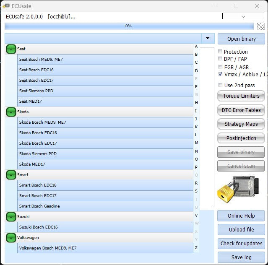The image size is (268, 265).
Task: Click the ECU padlock image
Action: [238, 189]
